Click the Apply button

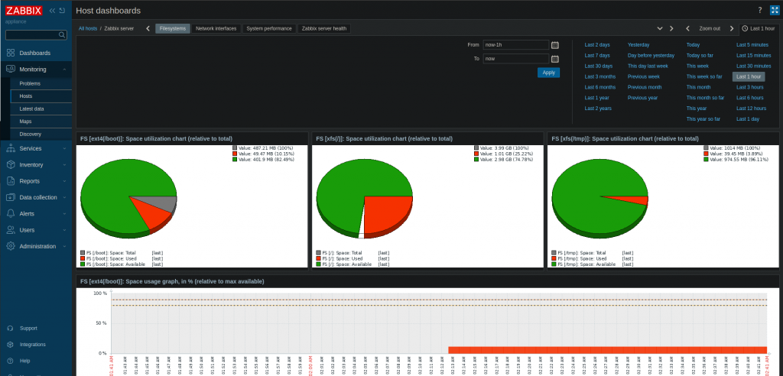tap(548, 73)
